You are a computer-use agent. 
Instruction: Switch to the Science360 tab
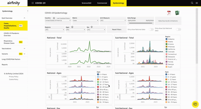click(x=86, y=3)
